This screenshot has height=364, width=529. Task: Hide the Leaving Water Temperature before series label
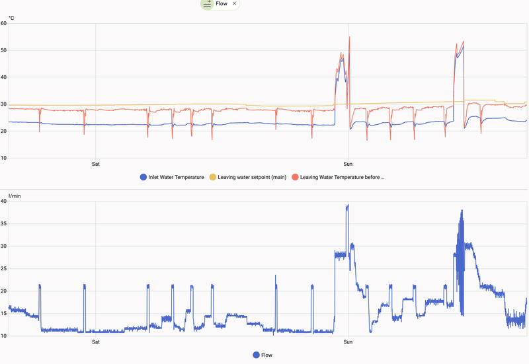pyautogui.click(x=342, y=177)
